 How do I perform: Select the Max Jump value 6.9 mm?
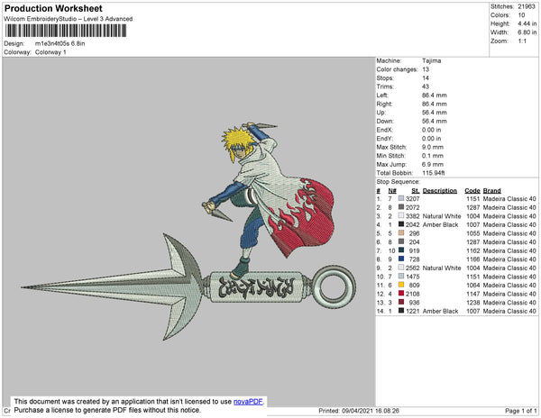(x=433, y=164)
